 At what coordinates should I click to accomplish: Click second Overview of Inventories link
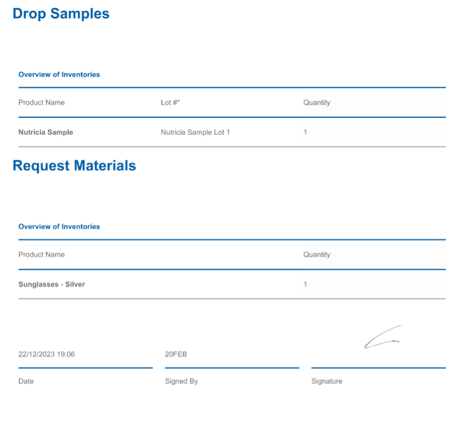pyautogui.click(x=59, y=226)
